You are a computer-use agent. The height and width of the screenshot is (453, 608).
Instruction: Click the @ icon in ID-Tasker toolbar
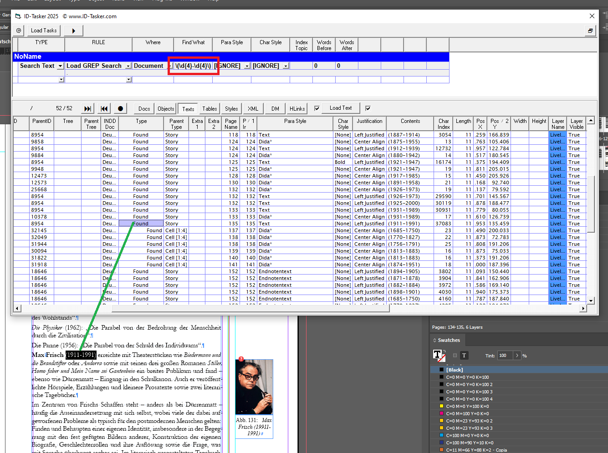point(18,30)
